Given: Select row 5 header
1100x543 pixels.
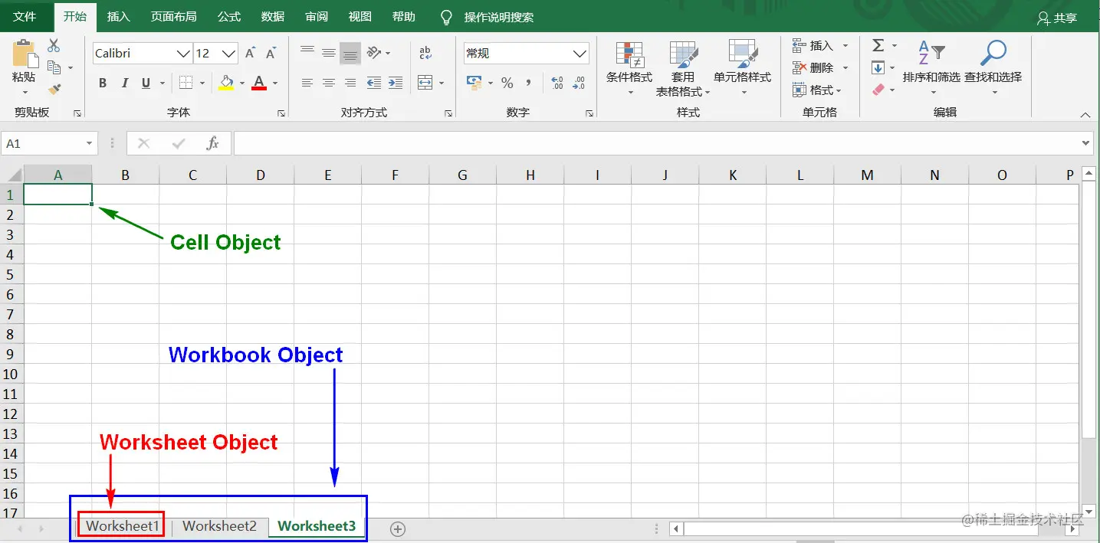Looking at the screenshot, I should pos(11,275).
